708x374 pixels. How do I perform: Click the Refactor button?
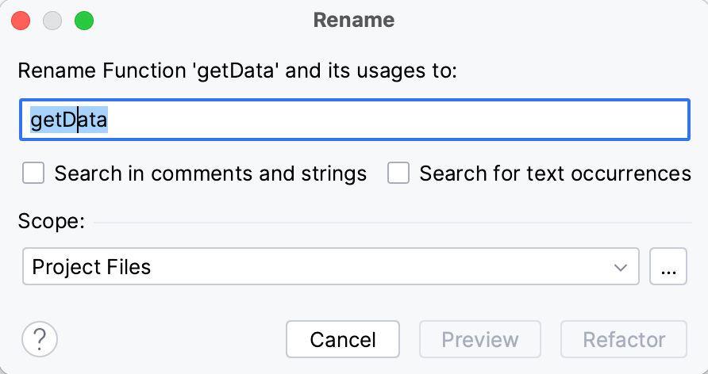(624, 340)
